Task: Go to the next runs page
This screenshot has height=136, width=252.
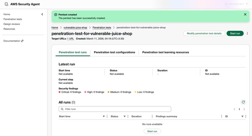Action: pyautogui.click(x=244, y=109)
